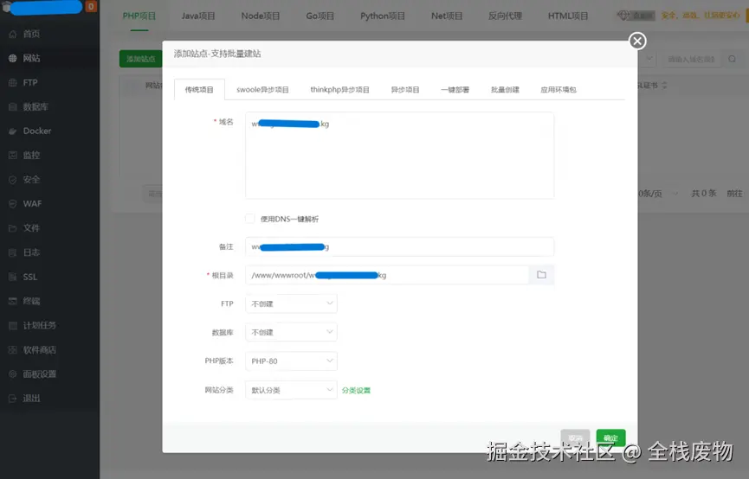
Task: Open the HTML项目 top tab
Action: coord(568,16)
